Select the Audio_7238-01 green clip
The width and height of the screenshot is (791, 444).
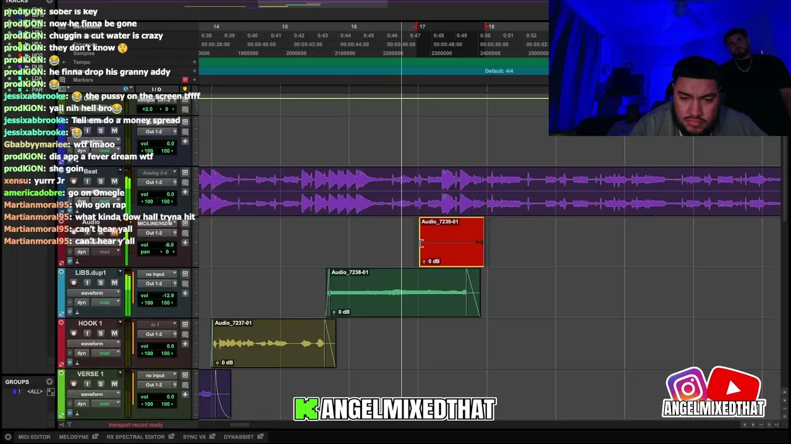[x=404, y=293]
